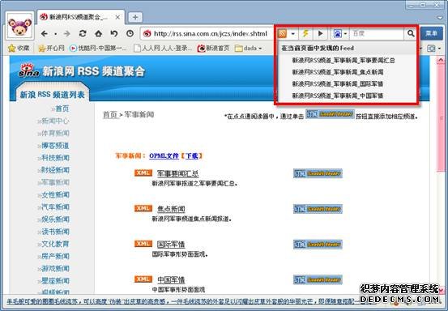Screen dimensions: 448x311
Task: Click the Baidu paw search engine icon
Action: pos(338,34)
